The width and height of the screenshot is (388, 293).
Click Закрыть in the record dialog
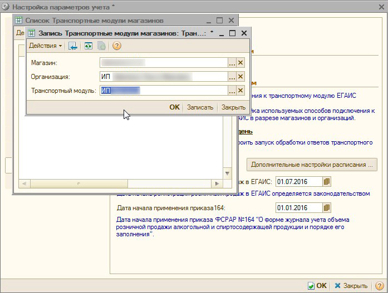pyautogui.click(x=233, y=107)
